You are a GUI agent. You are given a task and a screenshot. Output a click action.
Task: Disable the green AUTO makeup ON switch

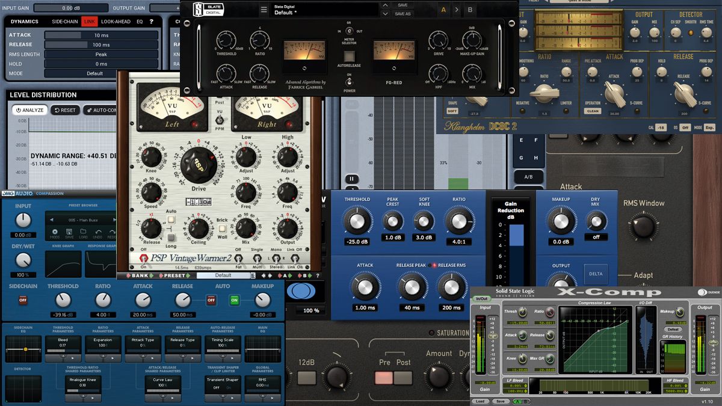pos(234,300)
